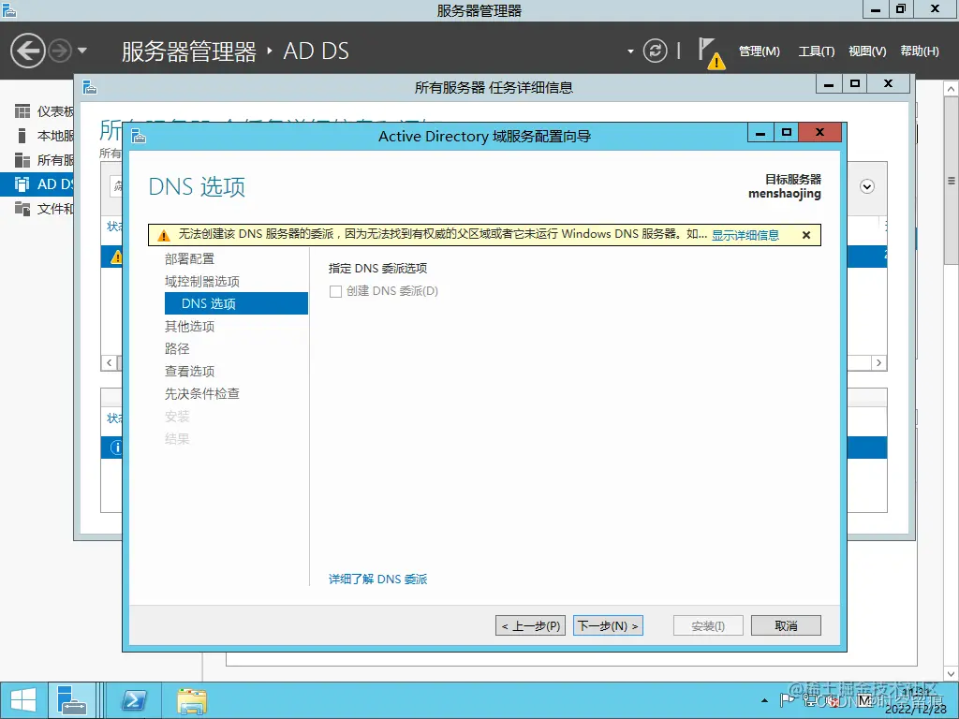
Task: Select the all servers icon in sidebar
Action: click(x=22, y=160)
